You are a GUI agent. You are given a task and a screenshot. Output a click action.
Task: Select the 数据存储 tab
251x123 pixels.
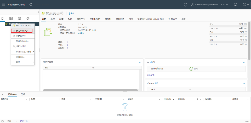(120, 19)
